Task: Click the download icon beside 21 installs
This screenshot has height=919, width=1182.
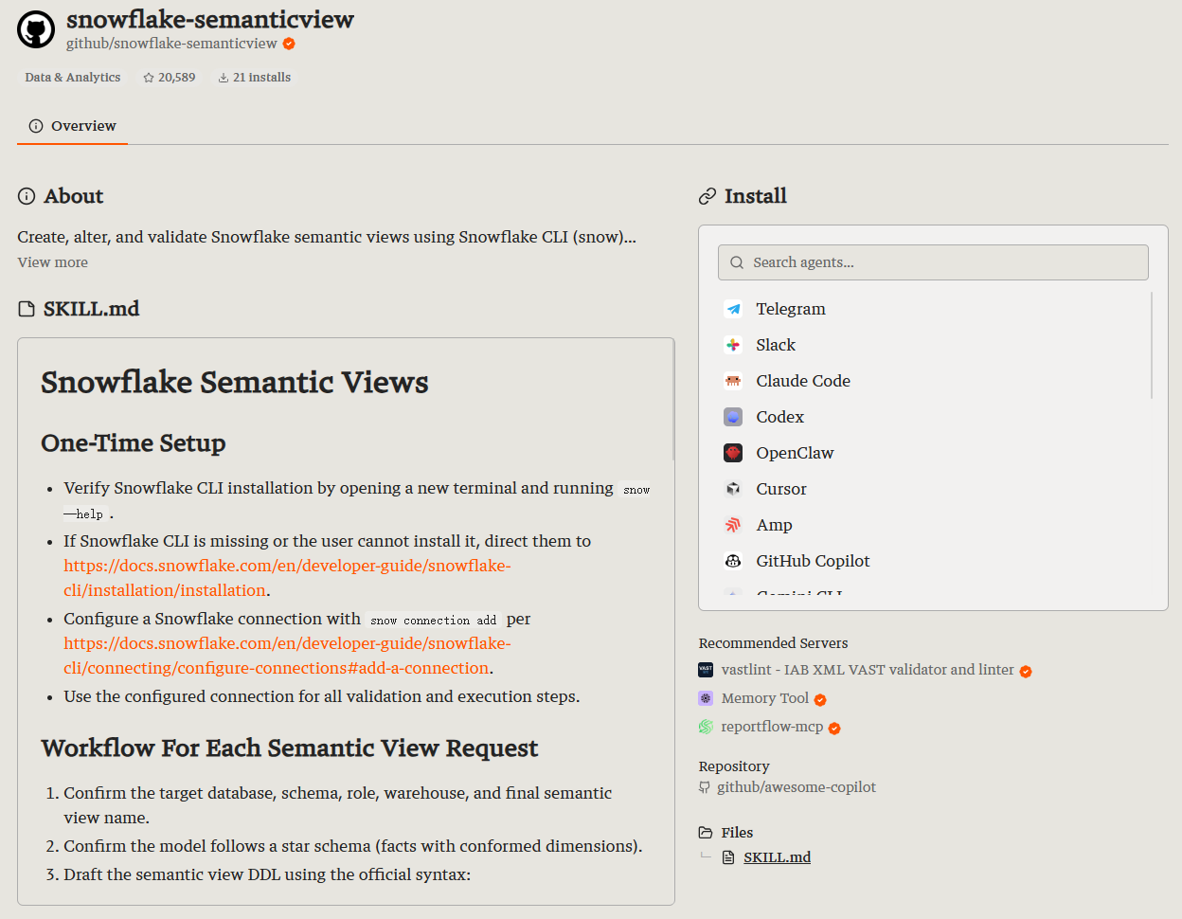Action: (x=224, y=78)
